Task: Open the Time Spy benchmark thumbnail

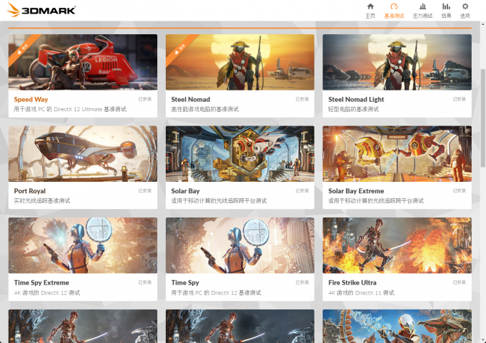Action: 240,245
